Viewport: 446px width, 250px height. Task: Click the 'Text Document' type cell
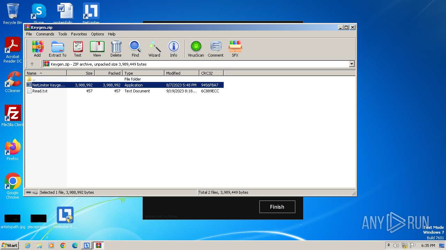tap(137, 91)
